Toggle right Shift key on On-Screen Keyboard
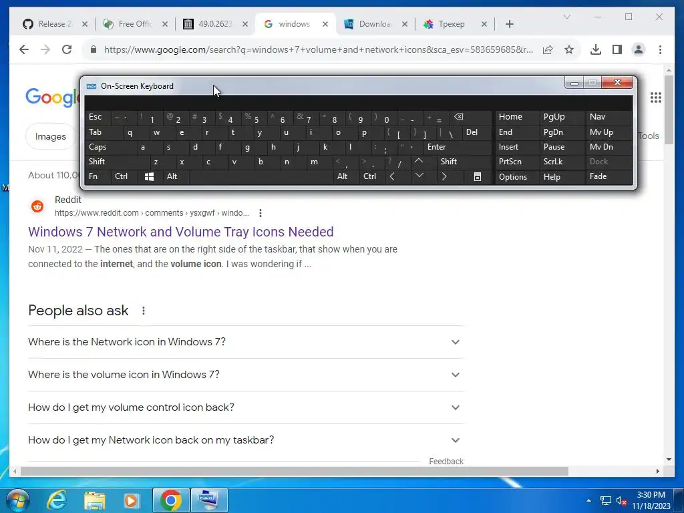Viewport: 684px width, 513px height. point(464,162)
